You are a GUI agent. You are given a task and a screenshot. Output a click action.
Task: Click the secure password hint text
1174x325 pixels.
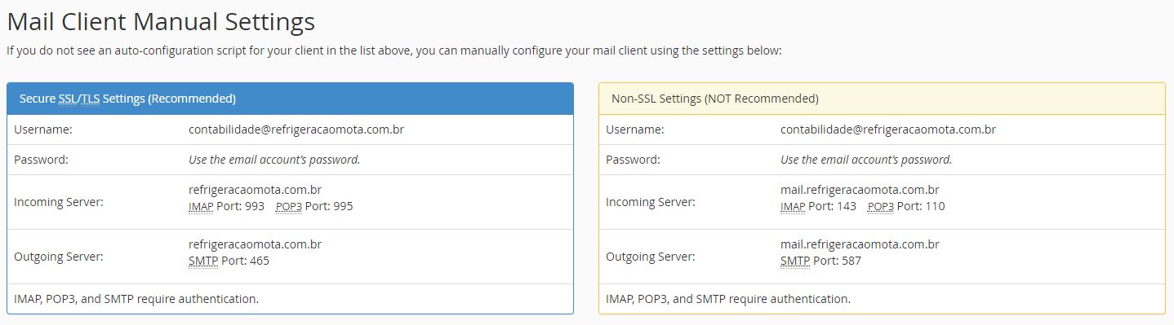(274, 160)
